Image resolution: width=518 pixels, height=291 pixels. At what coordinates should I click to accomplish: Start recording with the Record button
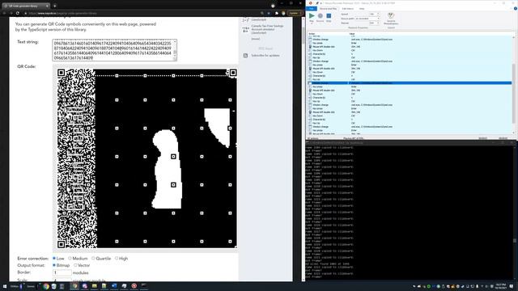(x=321, y=17)
